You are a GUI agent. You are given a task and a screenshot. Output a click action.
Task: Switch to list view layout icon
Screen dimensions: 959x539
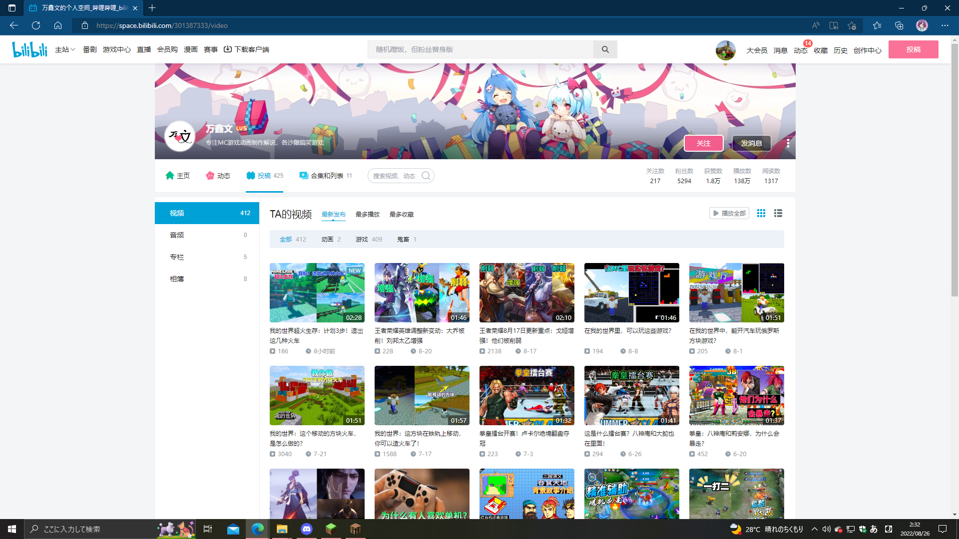(778, 213)
